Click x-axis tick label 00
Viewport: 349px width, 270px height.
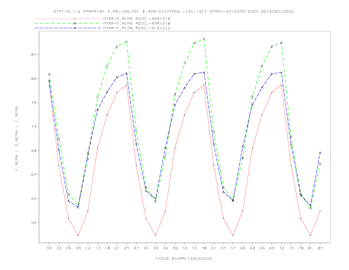click(x=49, y=248)
